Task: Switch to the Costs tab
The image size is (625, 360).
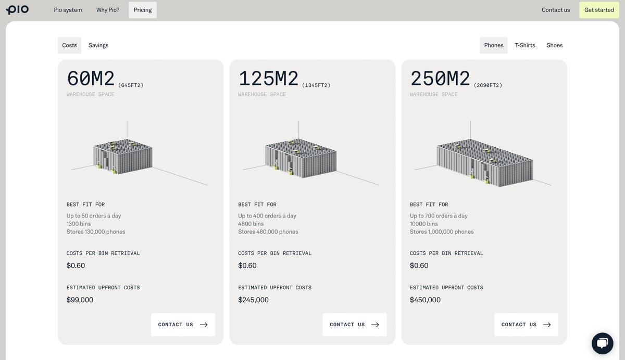Action: [70, 45]
